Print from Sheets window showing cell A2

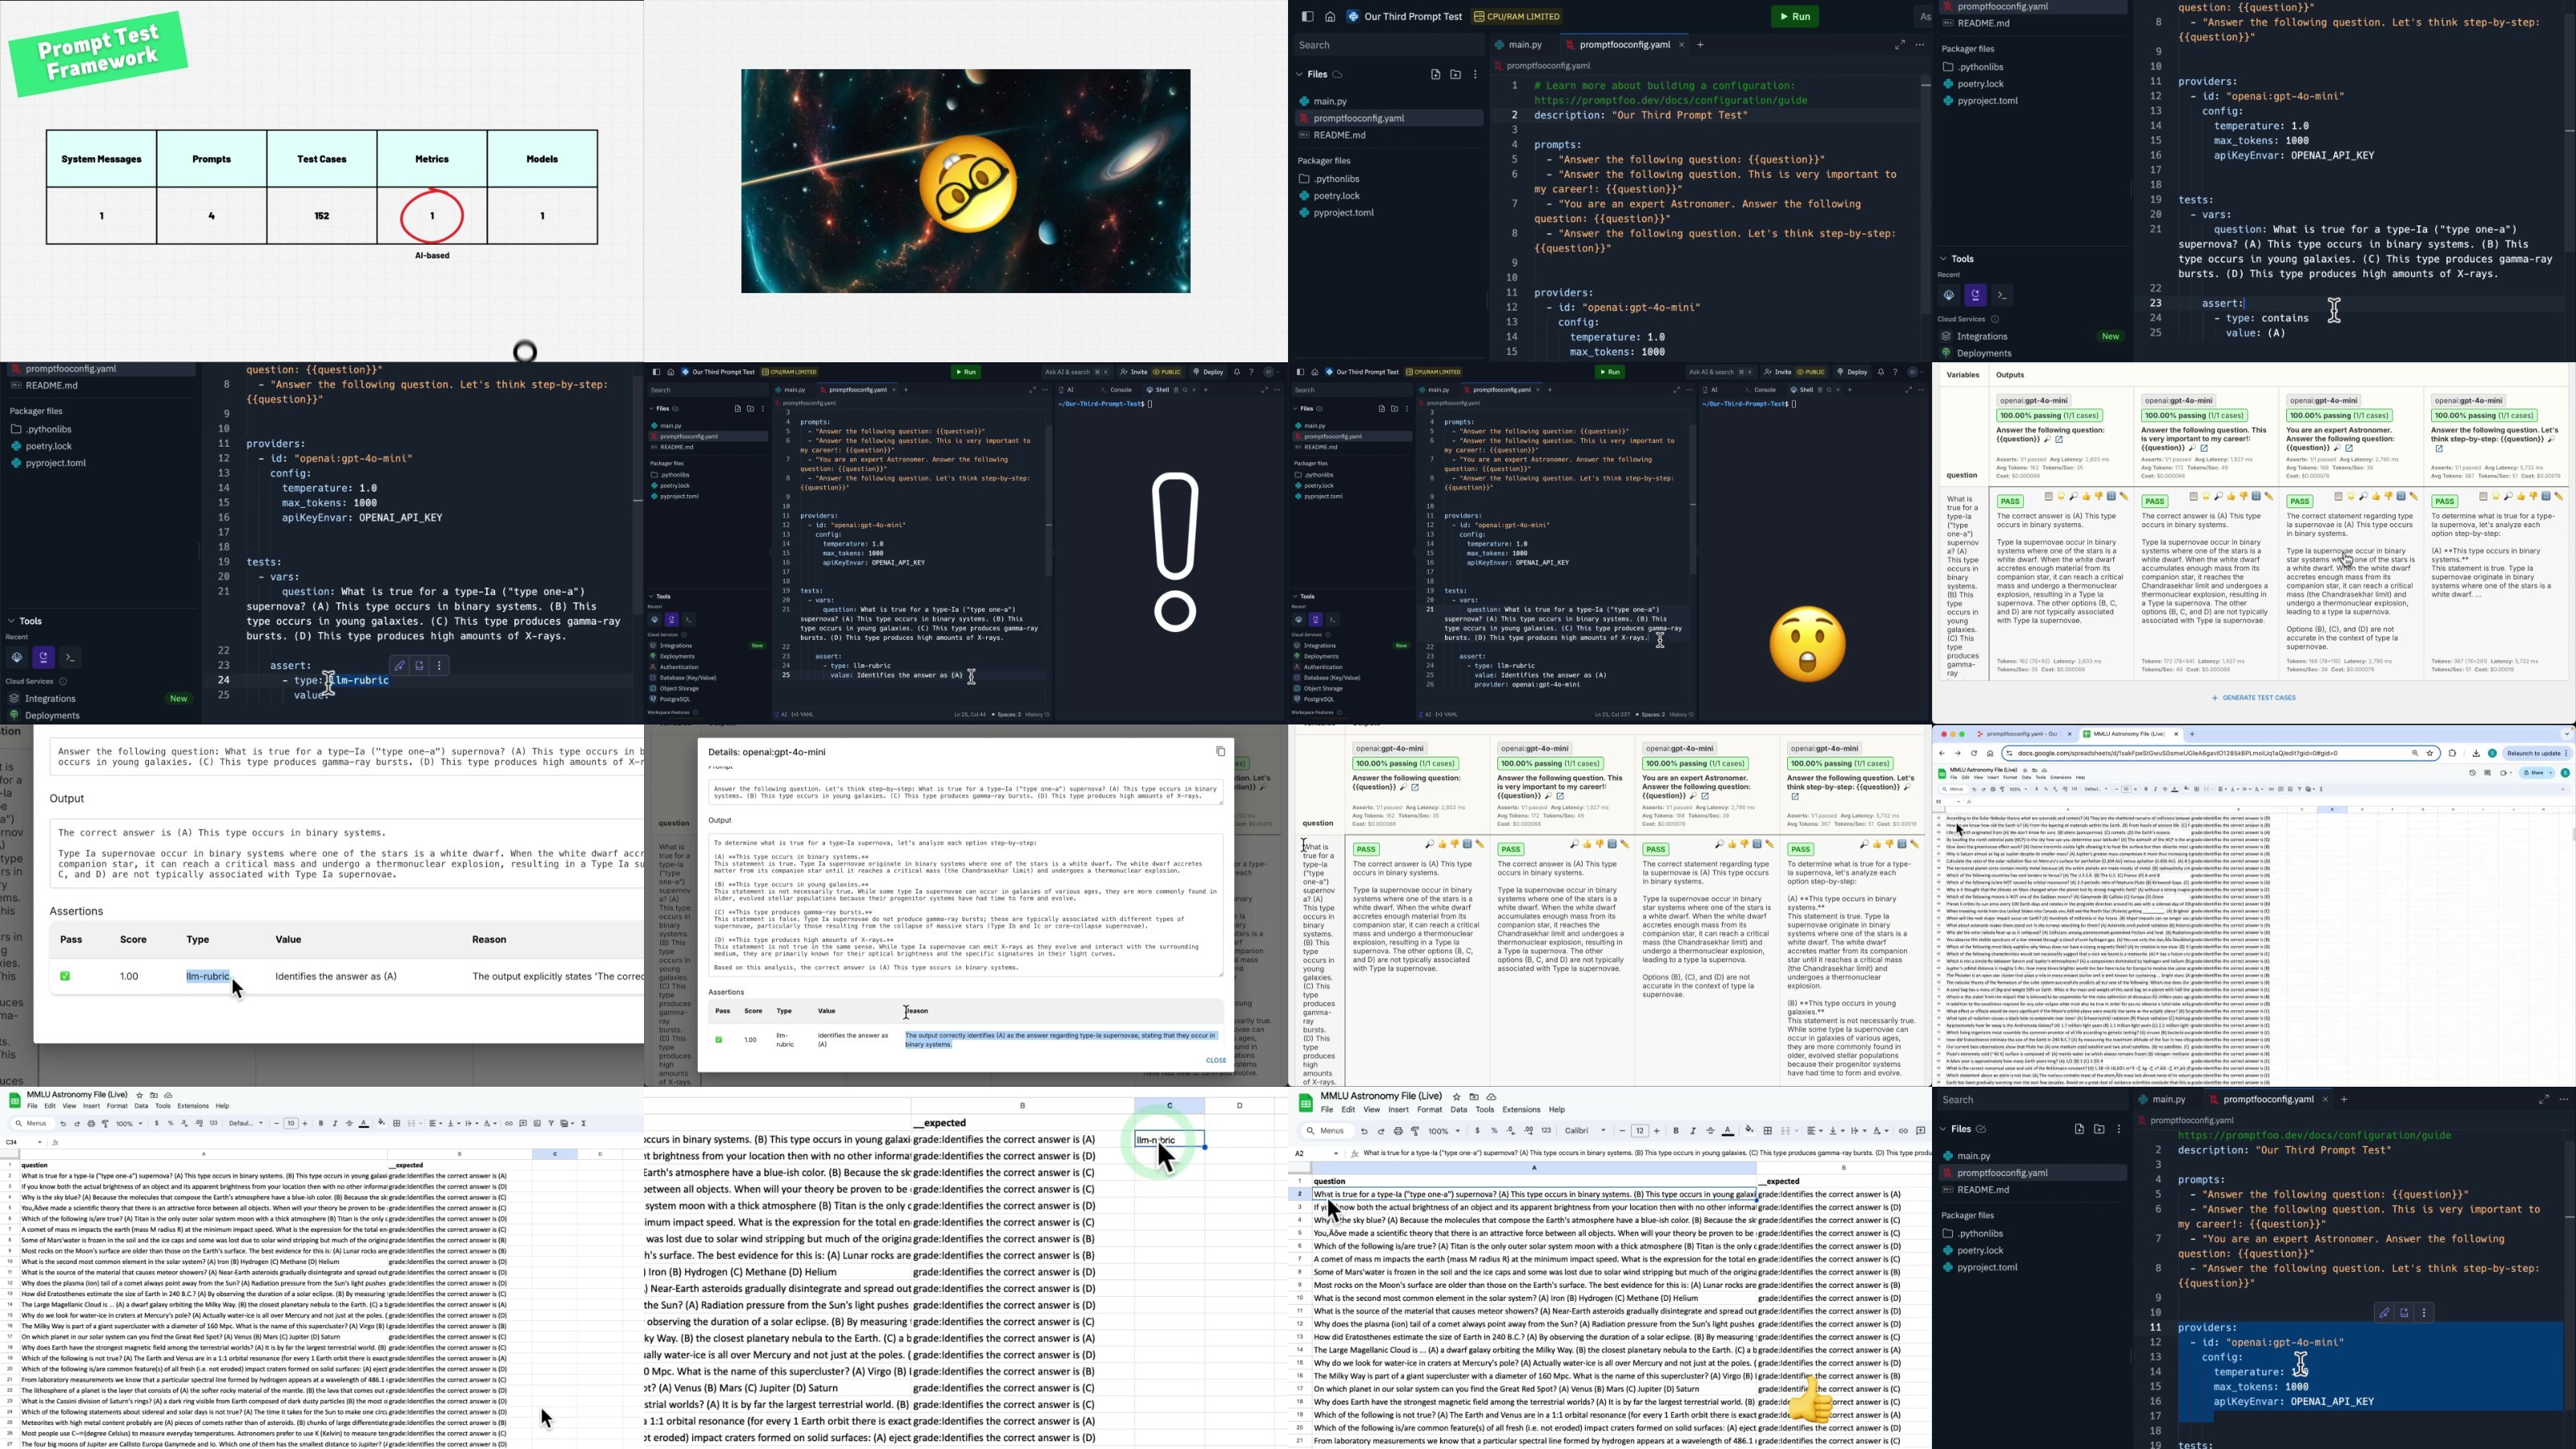tap(1398, 1131)
